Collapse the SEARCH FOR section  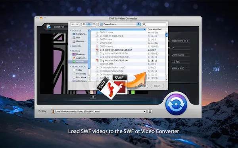[71, 66]
